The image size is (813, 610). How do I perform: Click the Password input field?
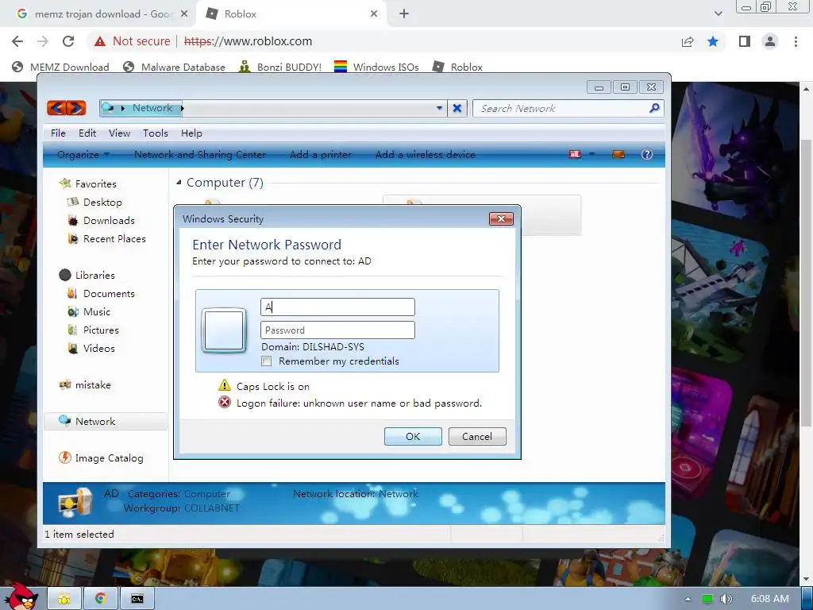click(x=337, y=330)
